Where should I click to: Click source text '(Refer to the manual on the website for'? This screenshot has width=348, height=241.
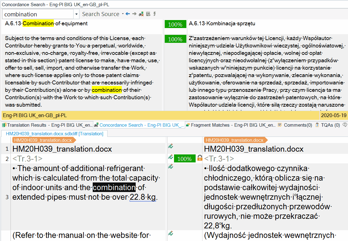coord(82,235)
